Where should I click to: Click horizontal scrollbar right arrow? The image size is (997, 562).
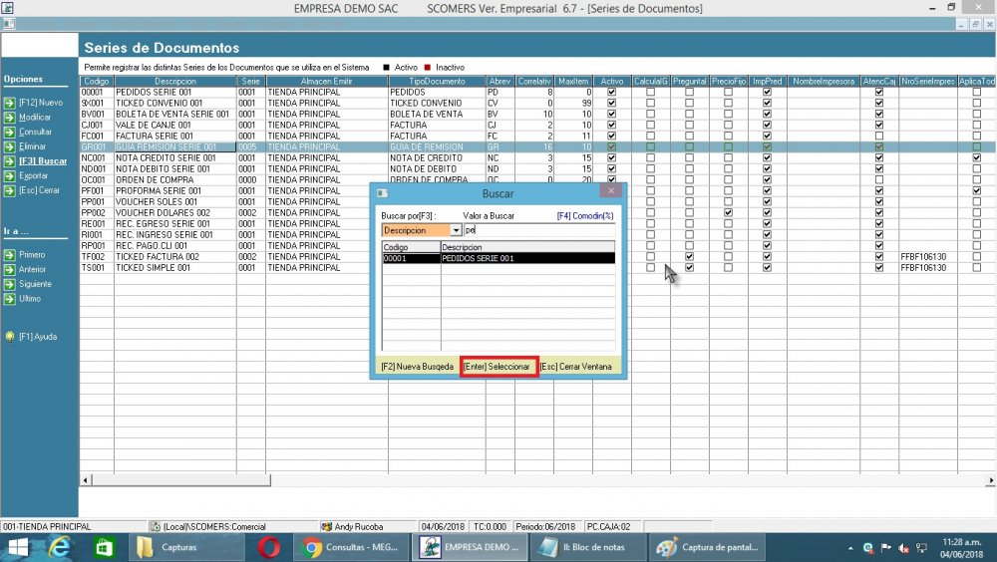pos(991,480)
